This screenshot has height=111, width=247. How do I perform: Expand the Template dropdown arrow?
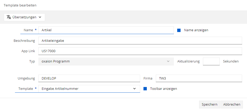[134, 89]
